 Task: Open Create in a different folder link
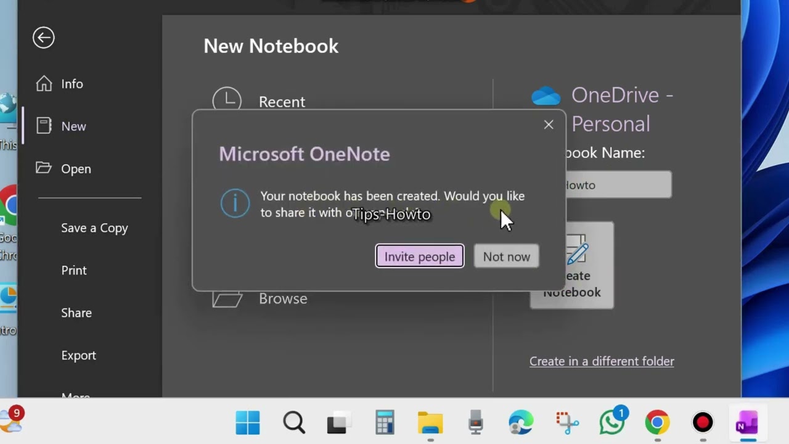pos(602,361)
